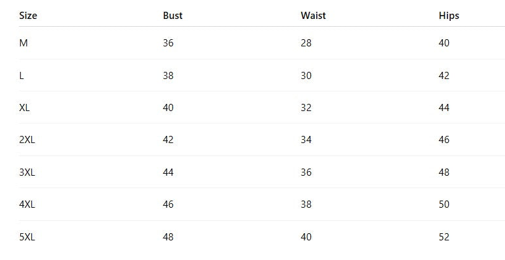Screen dimensions: 505x260
Task: Click hips value 52 in 5XL row
Action: click(x=444, y=237)
